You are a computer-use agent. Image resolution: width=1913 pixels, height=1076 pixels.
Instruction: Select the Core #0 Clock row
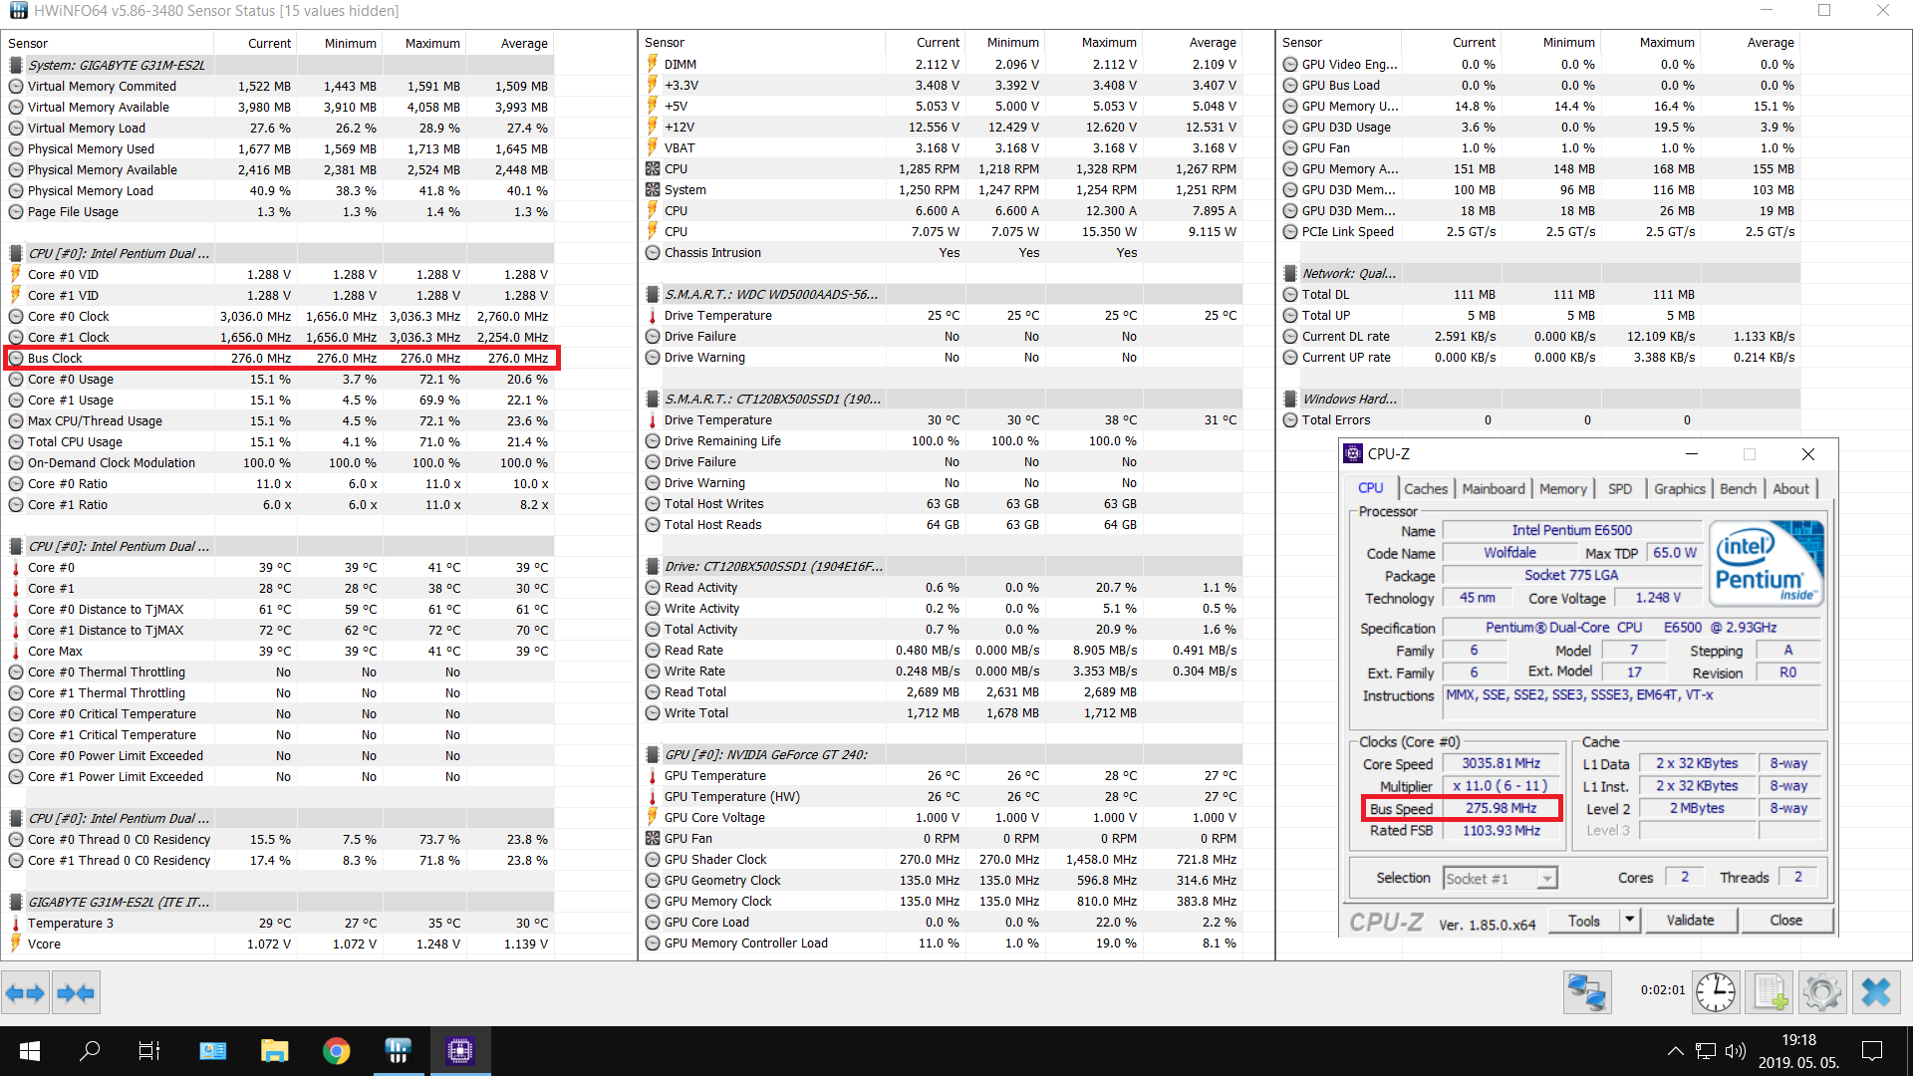pyautogui.click(x=279, y=317)
